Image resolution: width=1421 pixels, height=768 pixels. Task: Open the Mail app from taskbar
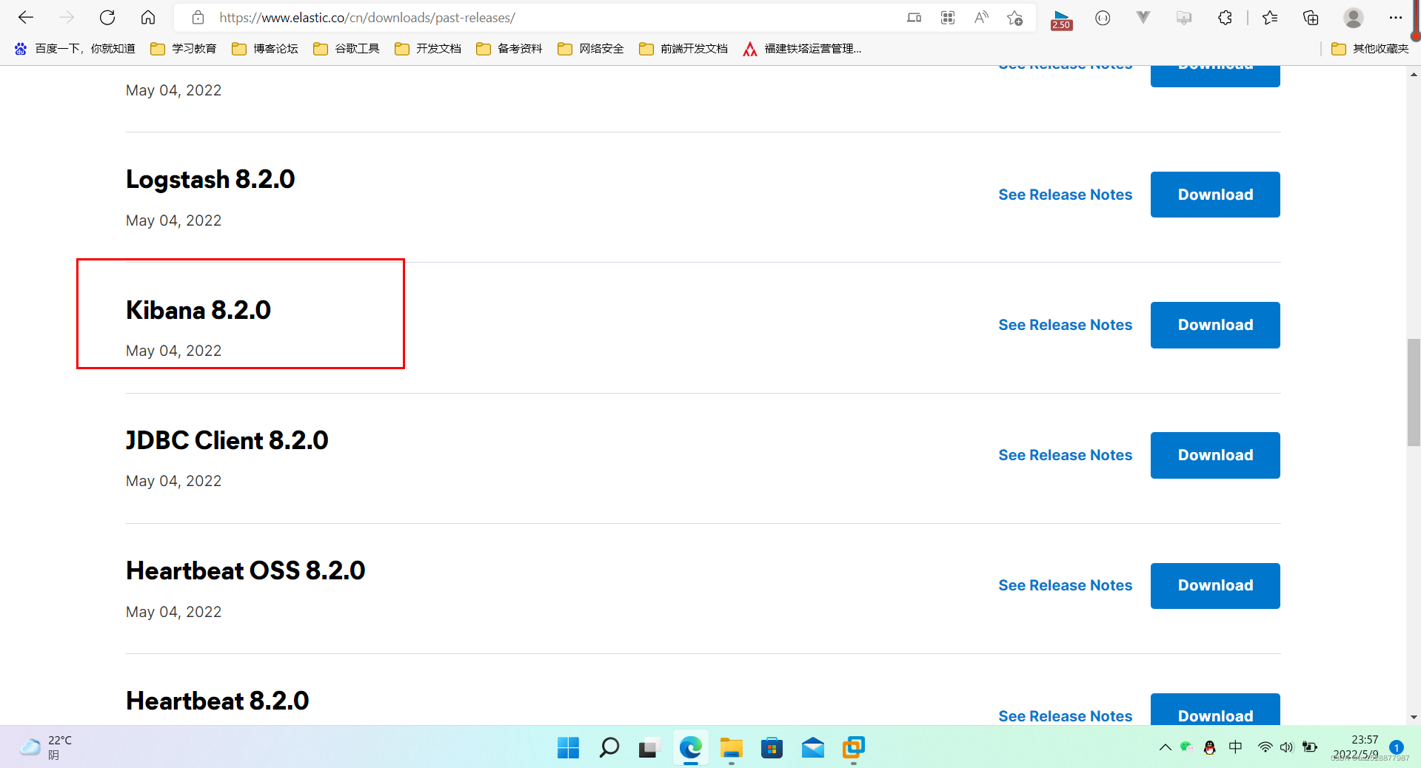tap(812, 748)
